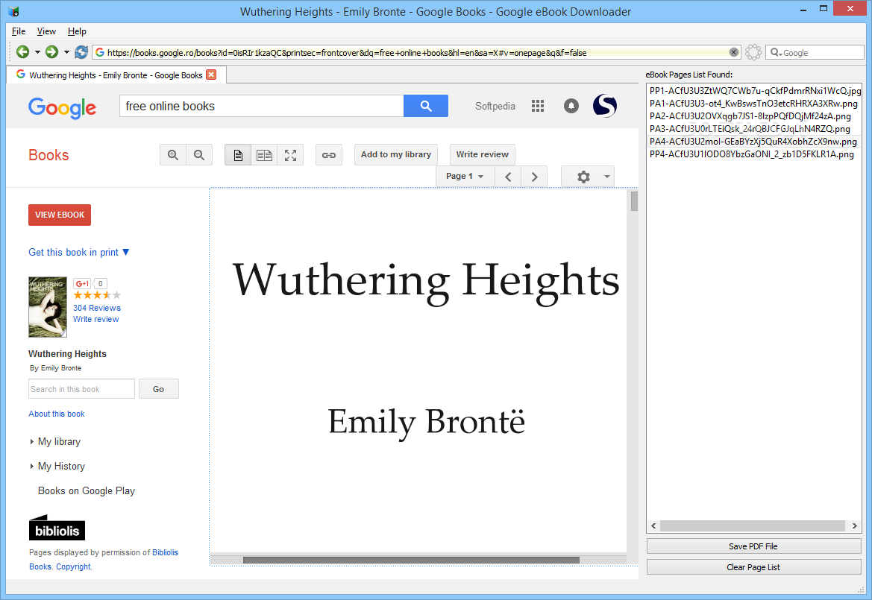
Task: Click the Wuthering Heights cover thumbnail
Action: (48, 306)
